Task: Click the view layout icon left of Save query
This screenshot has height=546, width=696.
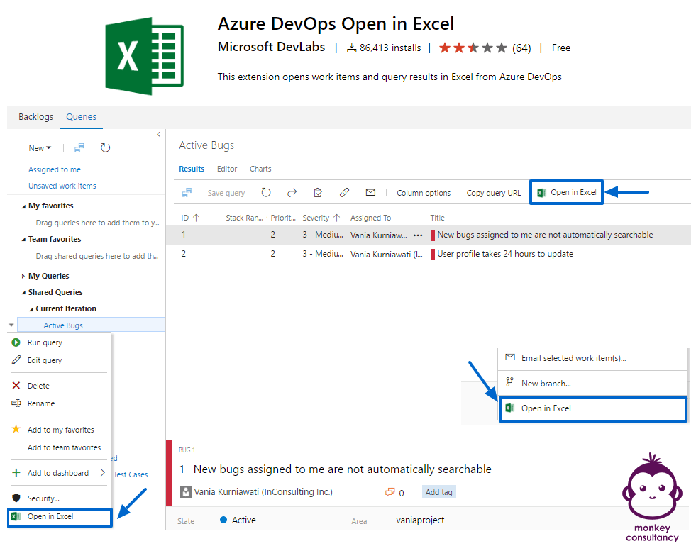Action: 186,192
